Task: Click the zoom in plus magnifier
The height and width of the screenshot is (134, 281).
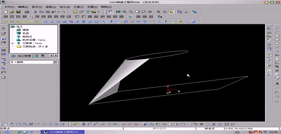Action: [x=131, y=12]
